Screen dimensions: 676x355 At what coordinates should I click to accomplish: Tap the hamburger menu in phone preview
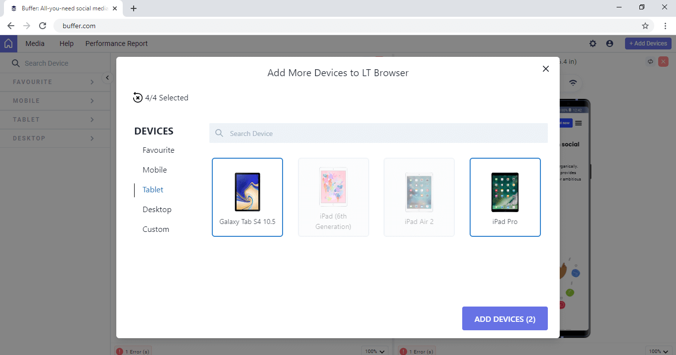(579, 123)
